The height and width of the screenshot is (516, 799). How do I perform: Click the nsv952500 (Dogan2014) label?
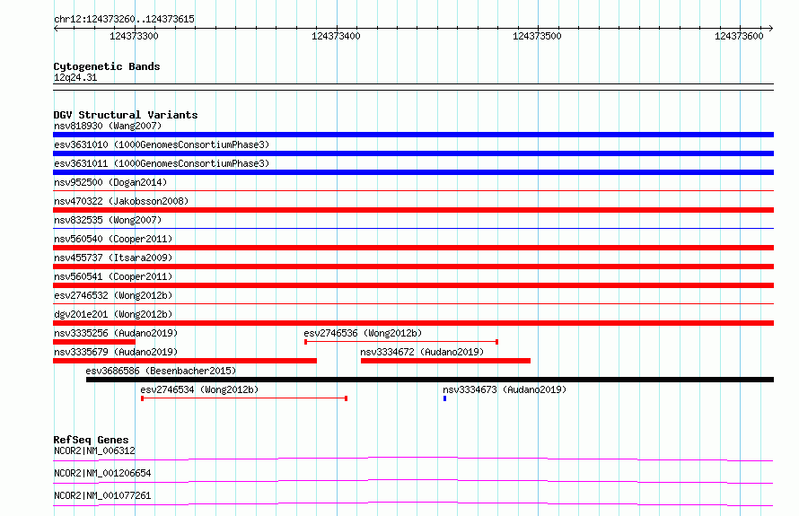pyautogui.click(x=110, y=182)
